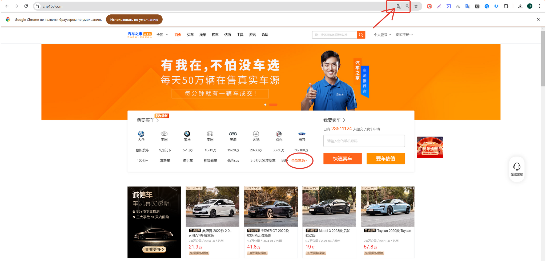The image size is (546, 261).
Task: Open site information icon in address bar
Action: coord(37,6)
